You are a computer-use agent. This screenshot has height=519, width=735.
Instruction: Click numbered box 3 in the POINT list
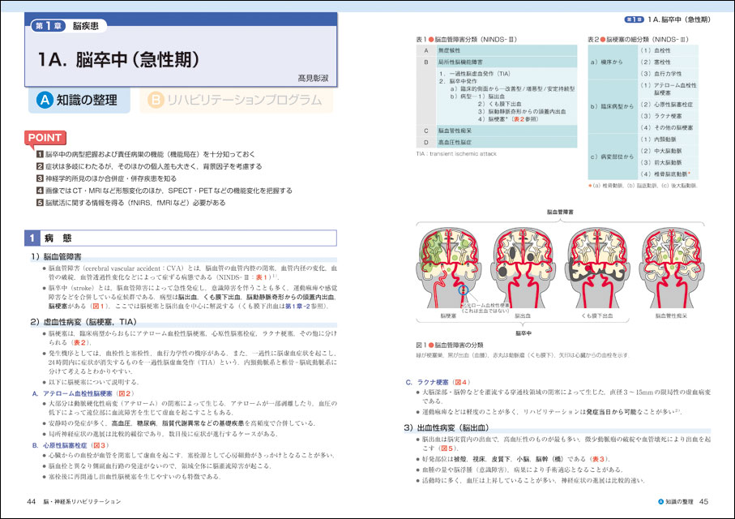38,178
